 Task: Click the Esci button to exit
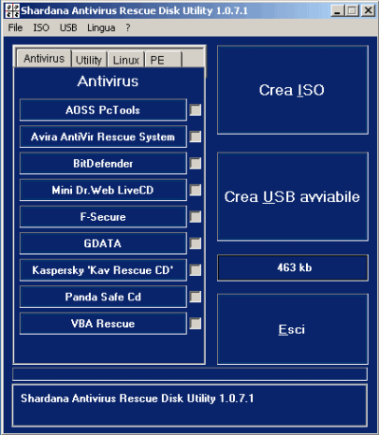click(293, 329)
